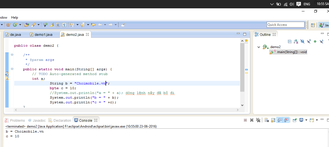This screenshot has height=147, width=329.
Task: Toggle Hide Non-Public Members green dot
Action: [x=315, y=41]
